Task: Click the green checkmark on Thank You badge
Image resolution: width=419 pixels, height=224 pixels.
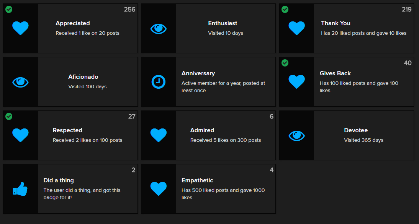Action: point(285,9)
